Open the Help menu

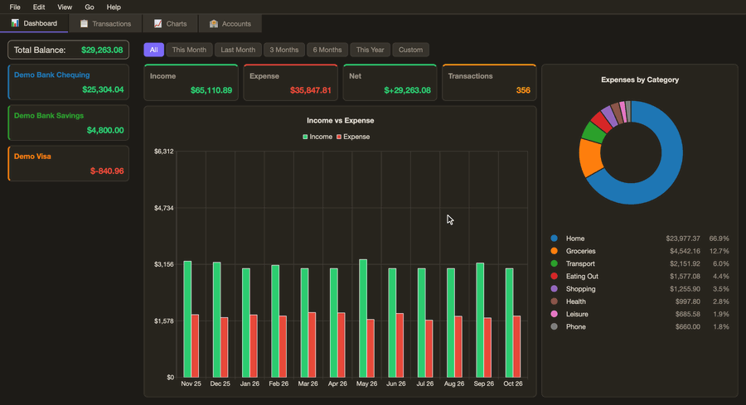(114, 7)
